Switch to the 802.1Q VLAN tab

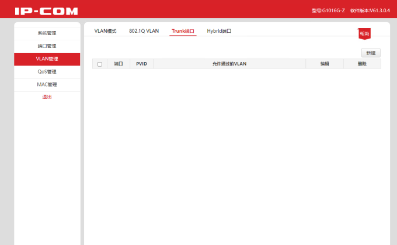tap(144, 31)
